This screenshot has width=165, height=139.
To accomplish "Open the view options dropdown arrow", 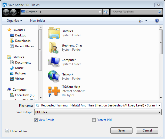I will [x=146, y=21].
